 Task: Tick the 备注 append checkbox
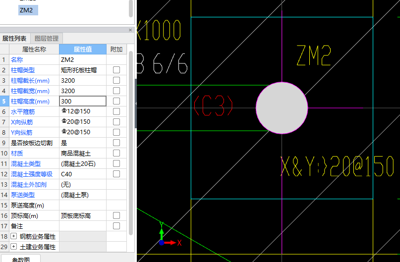(x=116, y=226)
